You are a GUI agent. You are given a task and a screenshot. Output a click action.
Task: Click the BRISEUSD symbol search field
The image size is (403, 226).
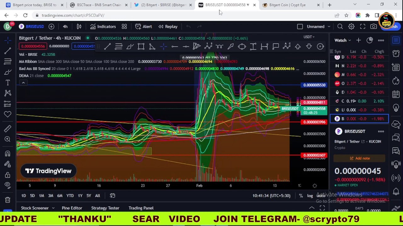click(x=31, y=26)
